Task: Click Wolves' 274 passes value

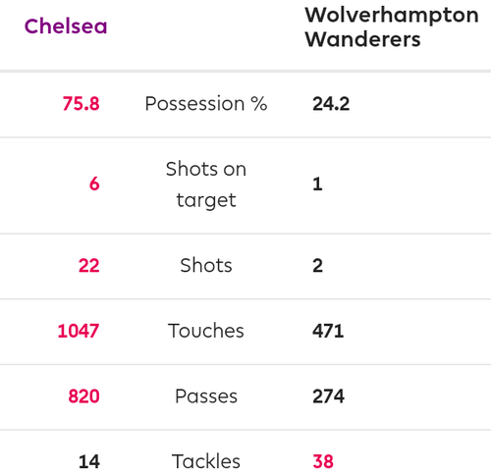Action: point(328,396)
